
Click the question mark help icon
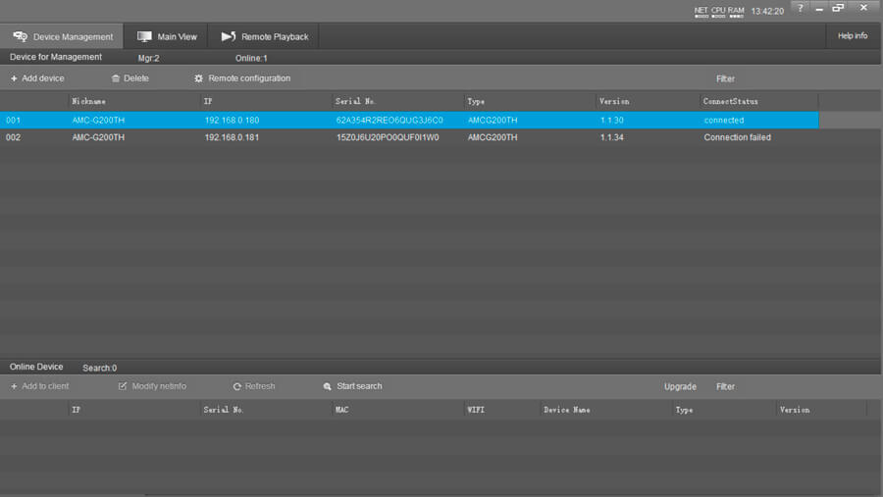point(800,9)
